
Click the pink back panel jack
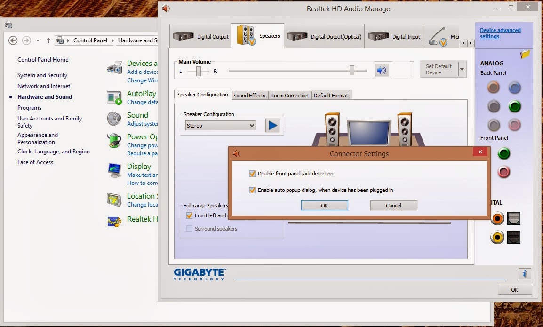(x=515, y=125)
